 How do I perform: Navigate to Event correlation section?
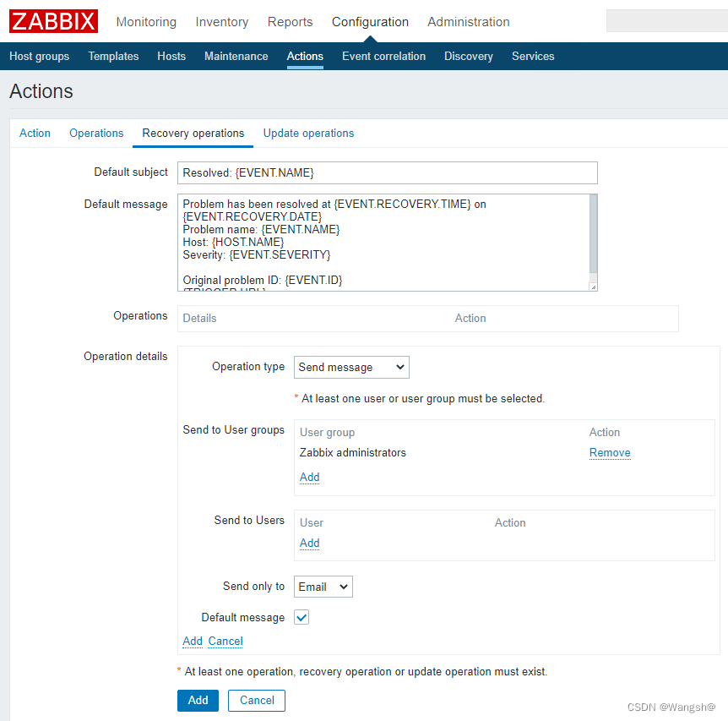pos(383,56)
